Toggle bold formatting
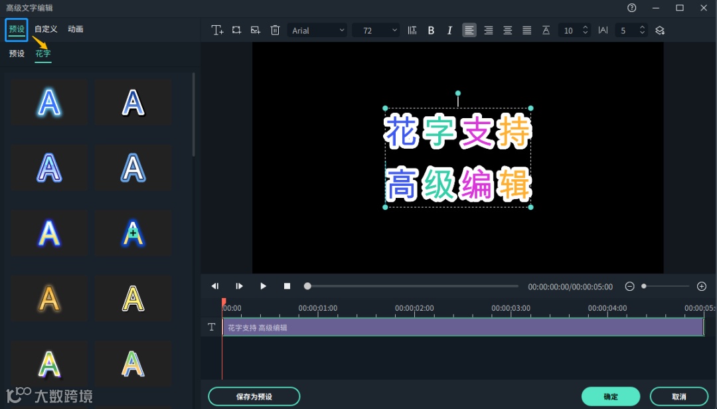The height and width of the screenshot is (409, 717). click(431, 30)
